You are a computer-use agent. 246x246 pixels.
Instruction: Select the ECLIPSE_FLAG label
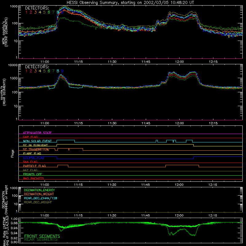pyautogui.click(x=34, y=158)
